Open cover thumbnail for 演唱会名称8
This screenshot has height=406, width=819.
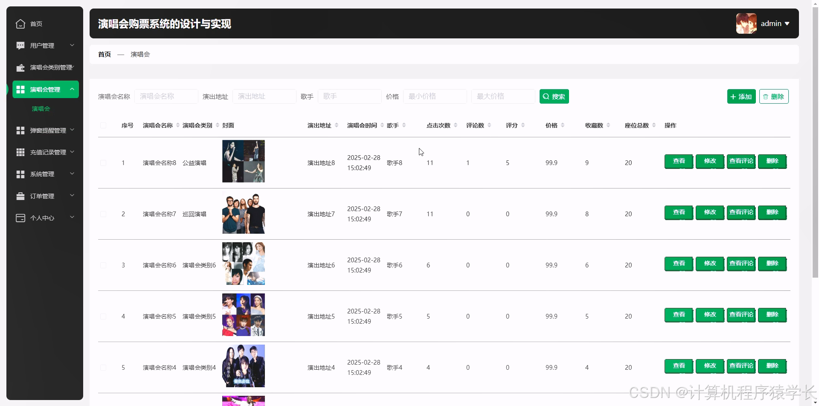[x=244, y=161]
